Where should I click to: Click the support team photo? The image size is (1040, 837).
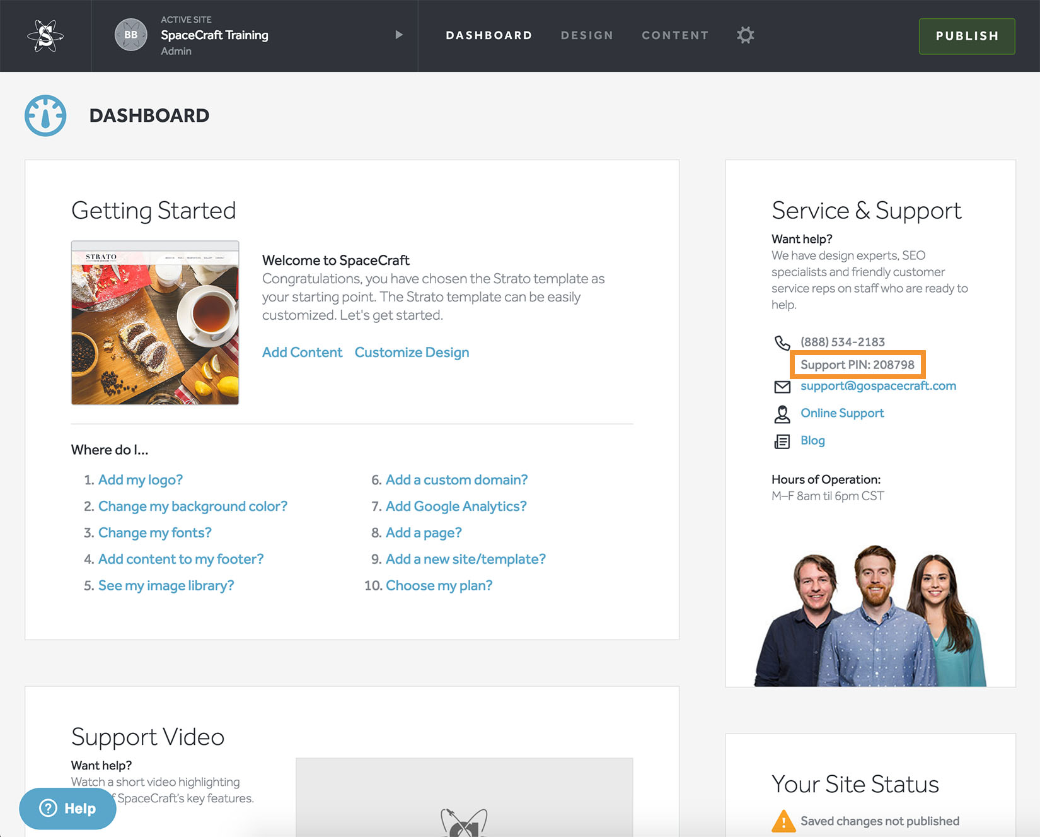click(870, 615)
